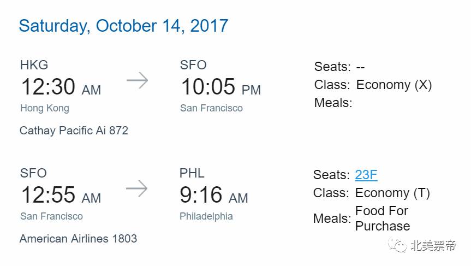The image size is (471, 266).
Task: Click the Saturday, October 14, 2017 heading
Action: pyautogui.click(x=123, y=26)
